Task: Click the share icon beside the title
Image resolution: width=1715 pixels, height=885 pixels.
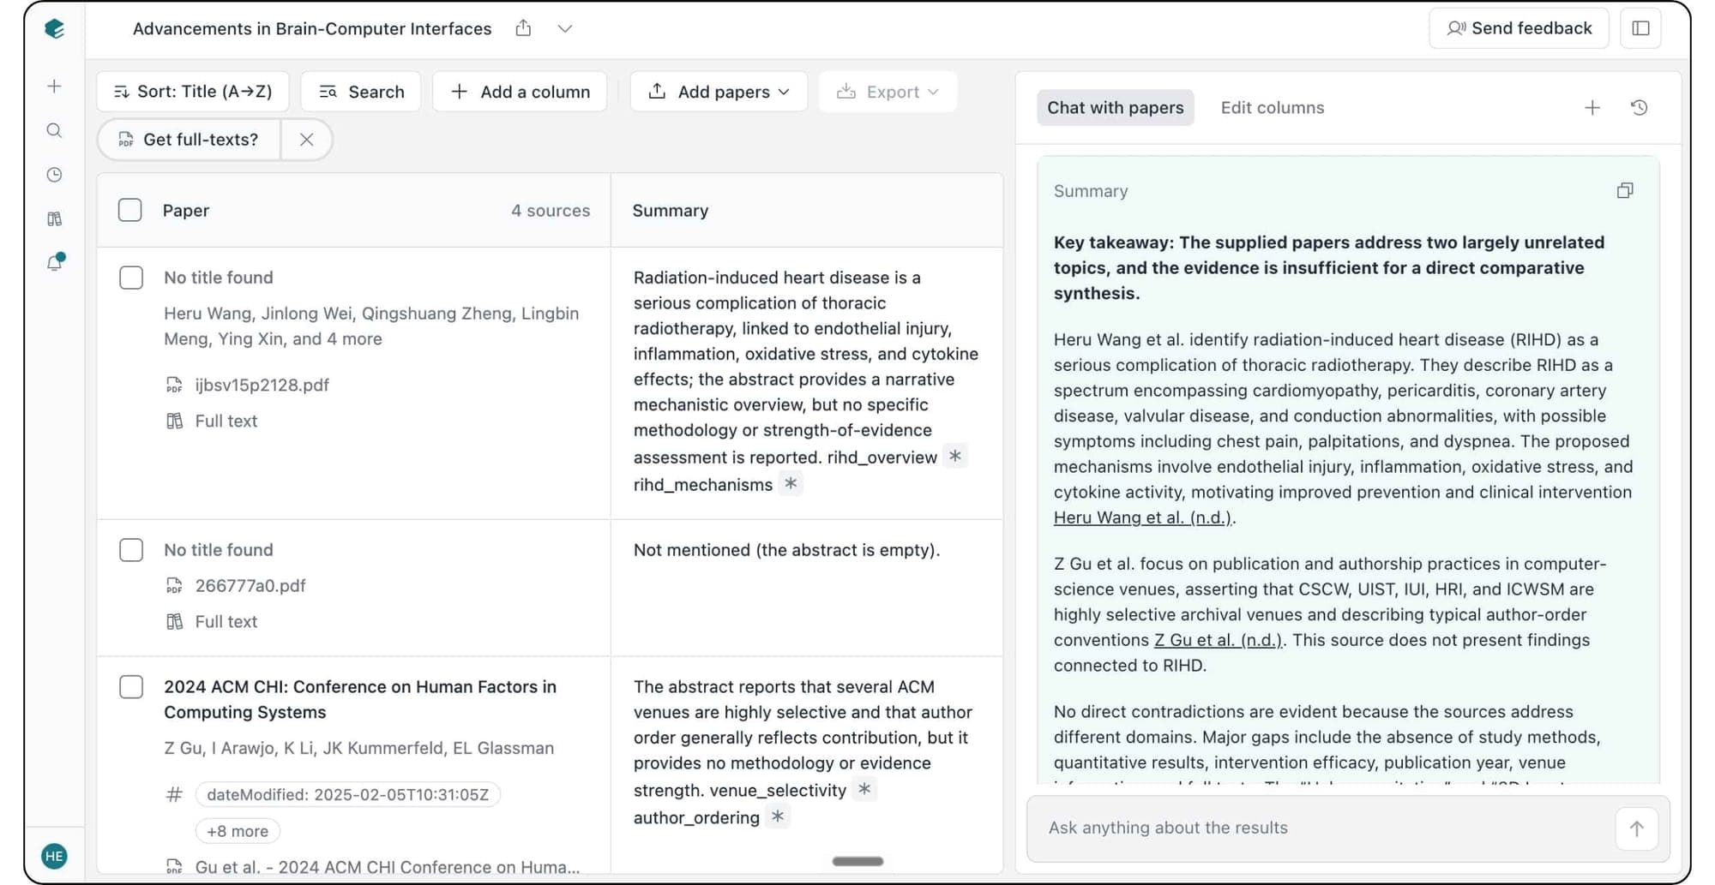Action: click(x=523, y=28)
